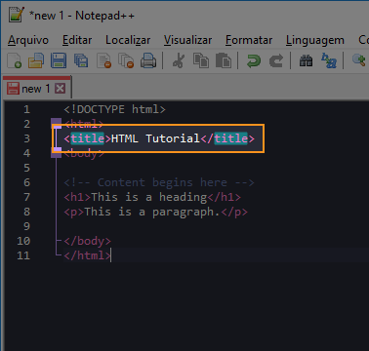Screen dimensions: 369x351
Task: Open the Replace toolbar icon
Action: 329,60
